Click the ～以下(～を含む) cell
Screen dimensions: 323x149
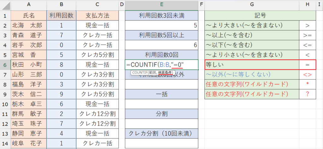252,45
